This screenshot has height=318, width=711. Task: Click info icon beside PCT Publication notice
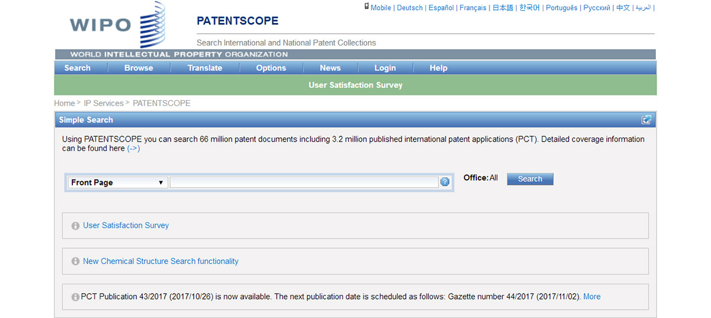click(x=75, y=297)
